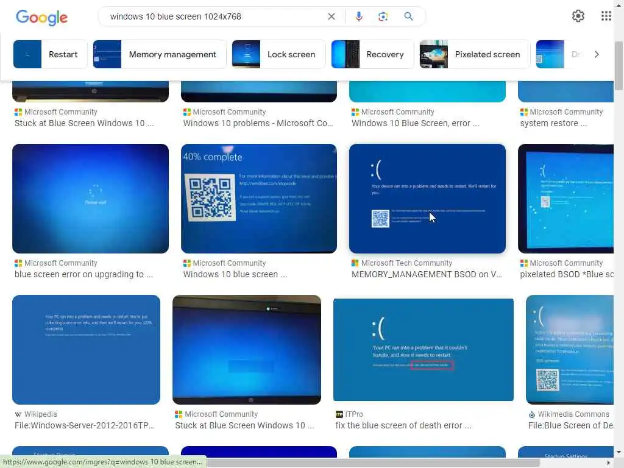Open the Google apps grid
The width and height of the screenshot is (624, 468).
[606, 16]
